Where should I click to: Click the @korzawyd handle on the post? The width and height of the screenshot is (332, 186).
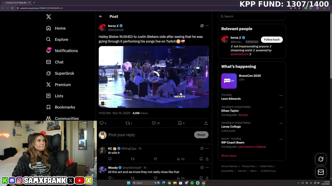coord(116,30)
